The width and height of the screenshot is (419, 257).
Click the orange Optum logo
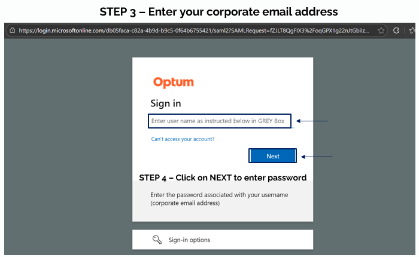[x=173, y=82]
